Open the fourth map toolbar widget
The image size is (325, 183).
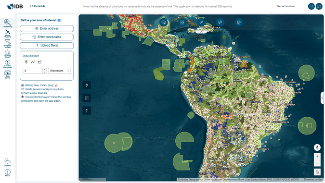click(220, 22)
